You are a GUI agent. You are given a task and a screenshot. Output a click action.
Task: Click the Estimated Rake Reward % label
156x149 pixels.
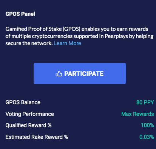pos(37,137)
